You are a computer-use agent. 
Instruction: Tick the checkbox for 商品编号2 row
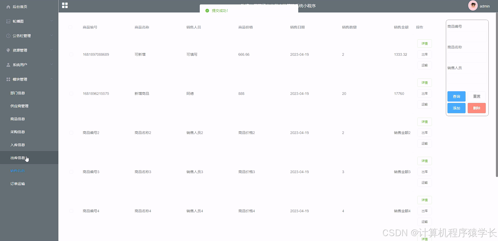(x=71, y=133)
